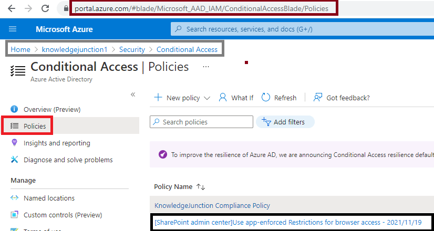
Task: Open KnowledgeJunction Compliance Policy
Action: (212, 206)
